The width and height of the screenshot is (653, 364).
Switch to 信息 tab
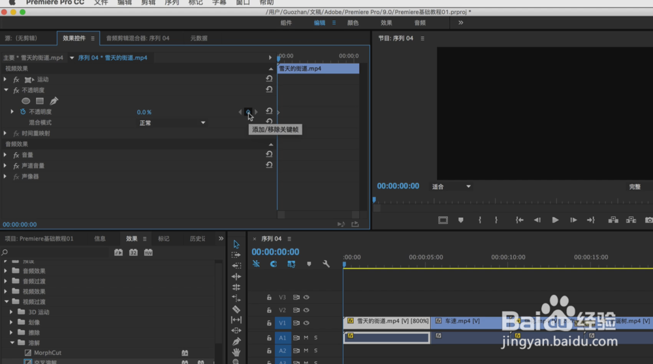100,239
